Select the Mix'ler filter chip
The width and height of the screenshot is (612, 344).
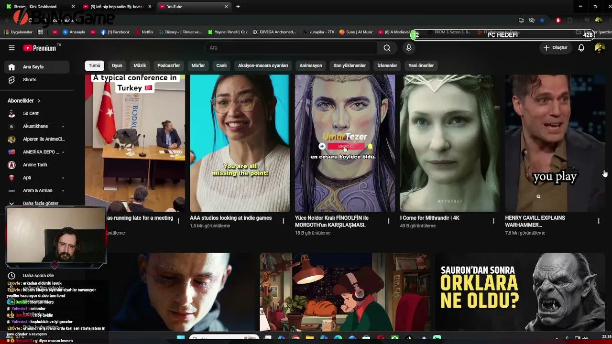pyautogui.click(x=198, y=65)
